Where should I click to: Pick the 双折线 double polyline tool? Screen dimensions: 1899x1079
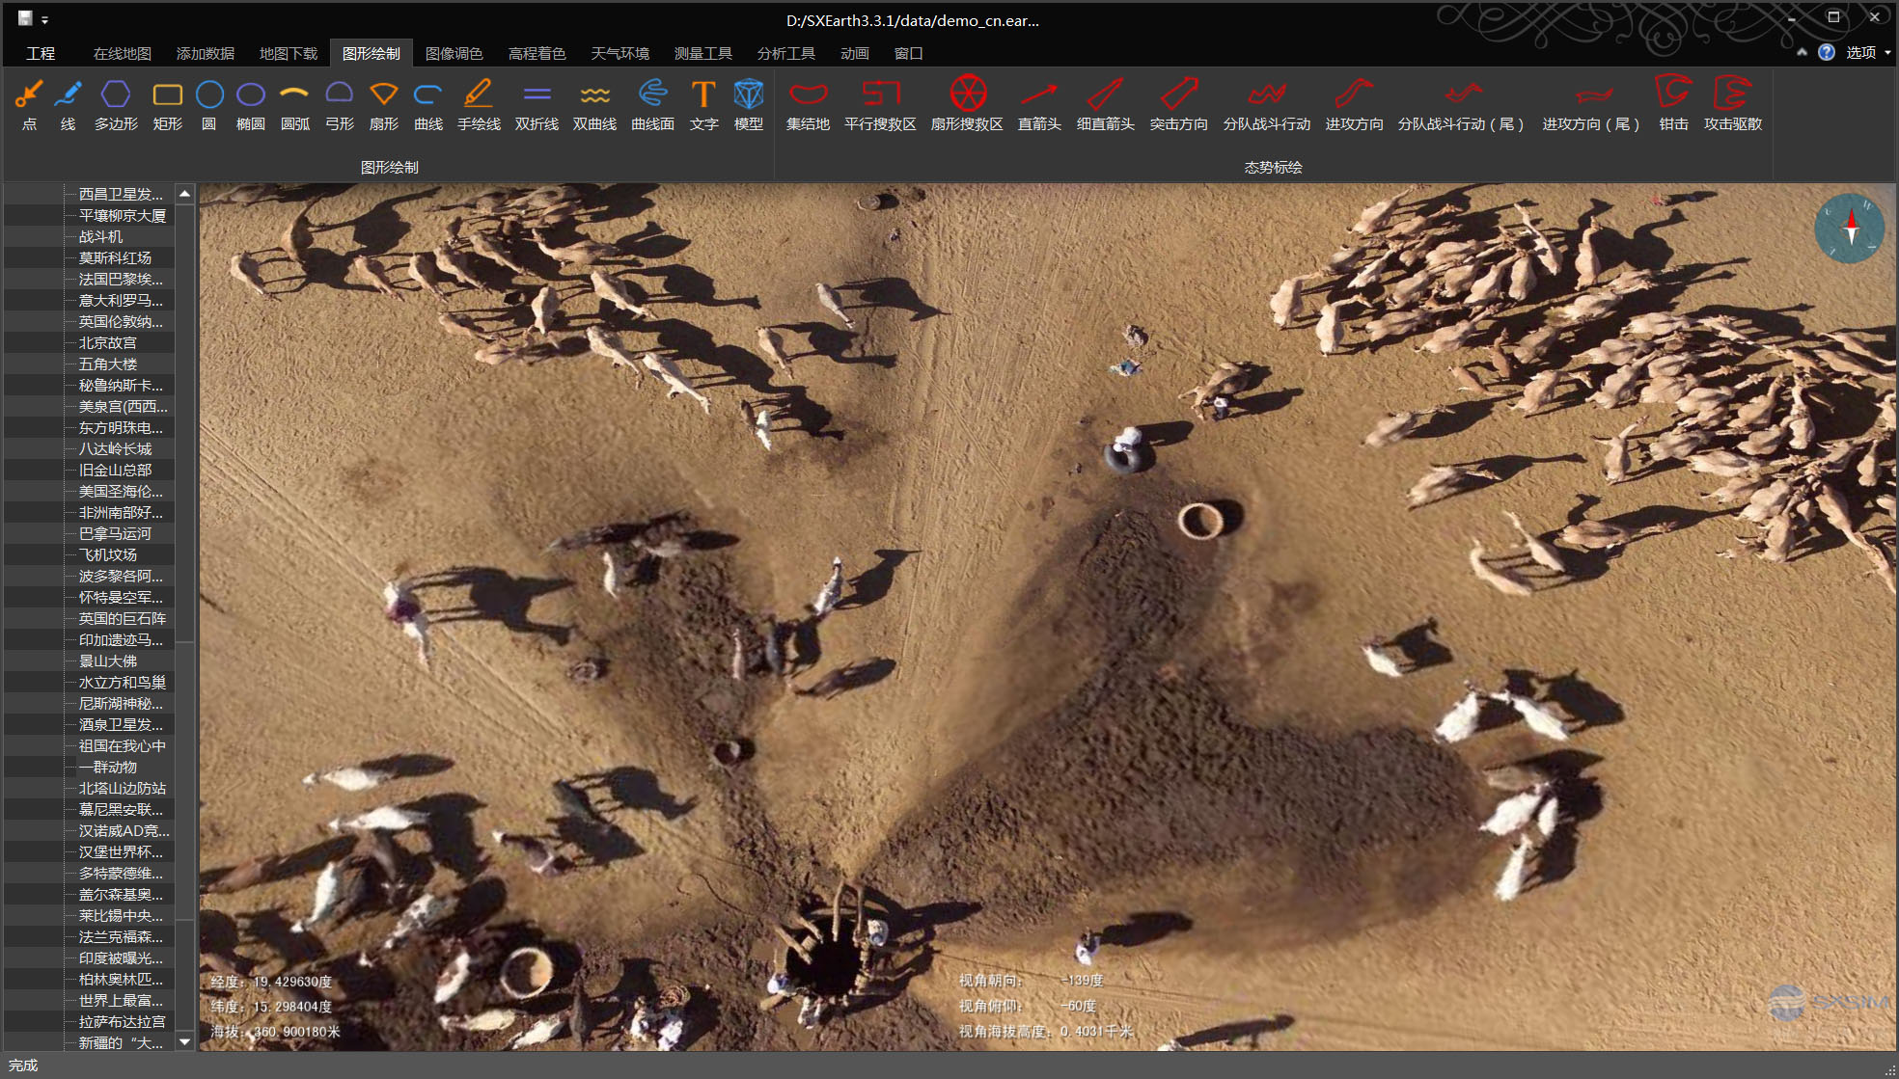click(x=537, y=105)
